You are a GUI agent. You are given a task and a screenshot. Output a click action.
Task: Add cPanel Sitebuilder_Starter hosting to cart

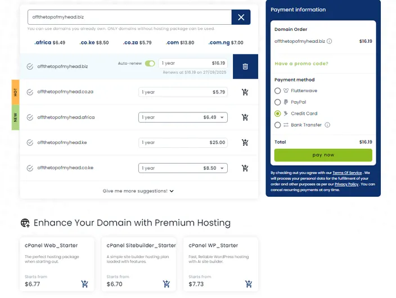pos(166,284)
